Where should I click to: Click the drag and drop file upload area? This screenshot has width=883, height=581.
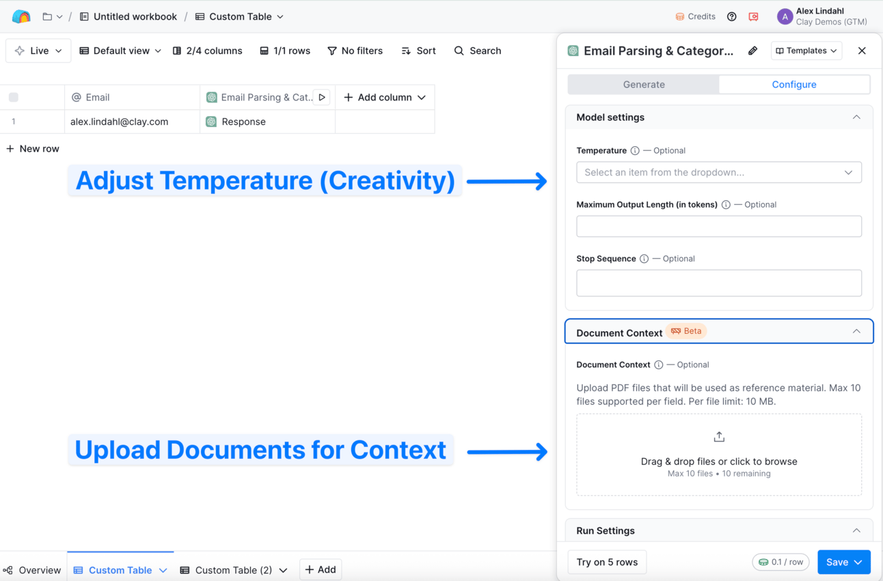[719, 455]
